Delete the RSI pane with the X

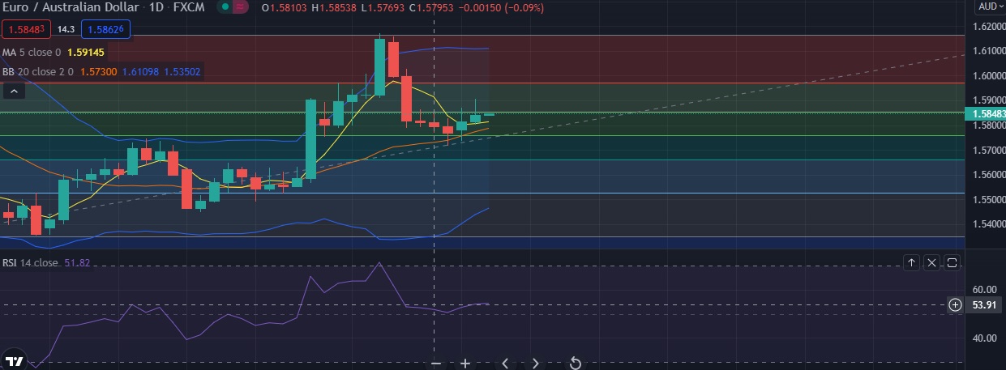coord(931,263)
